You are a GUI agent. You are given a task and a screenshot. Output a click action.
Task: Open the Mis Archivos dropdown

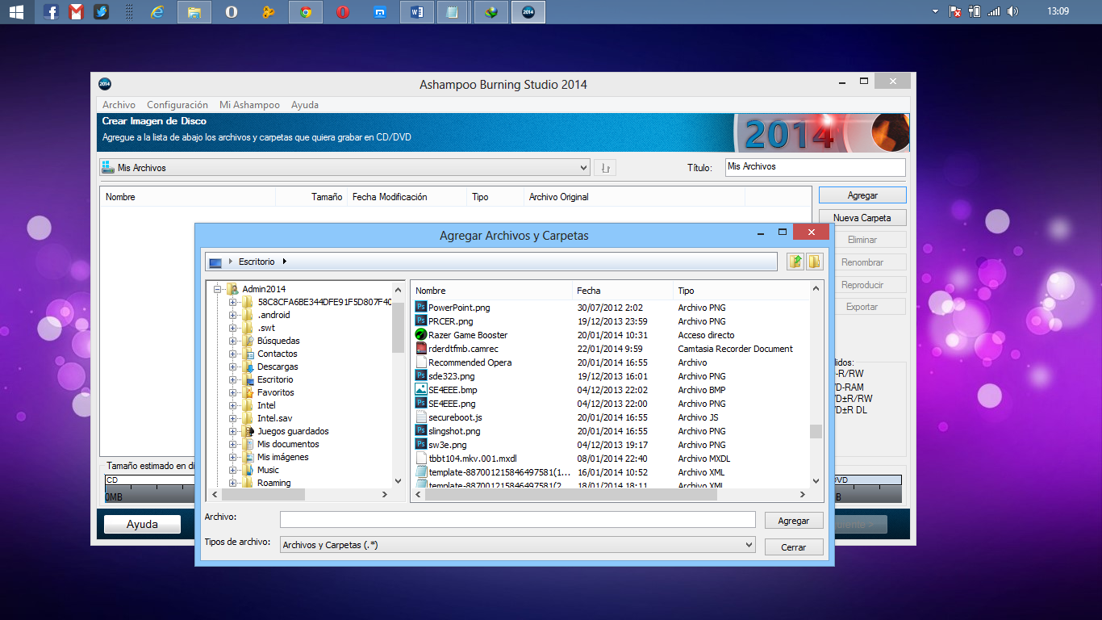[x=584, y=168]
